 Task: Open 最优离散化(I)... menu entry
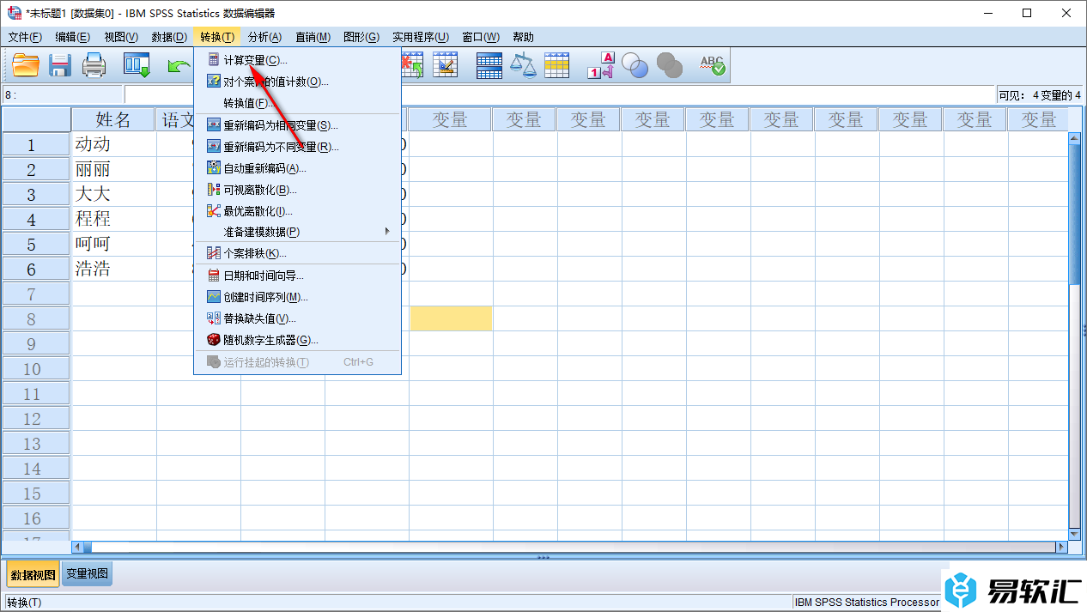(x=297, y=211)
